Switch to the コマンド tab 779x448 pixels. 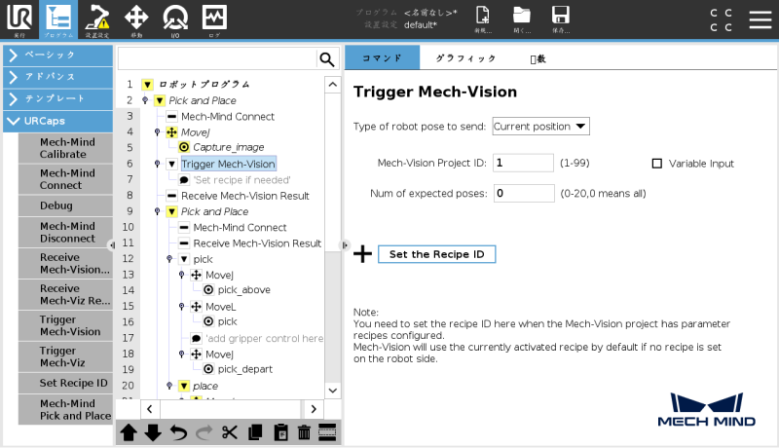[382, 58]
